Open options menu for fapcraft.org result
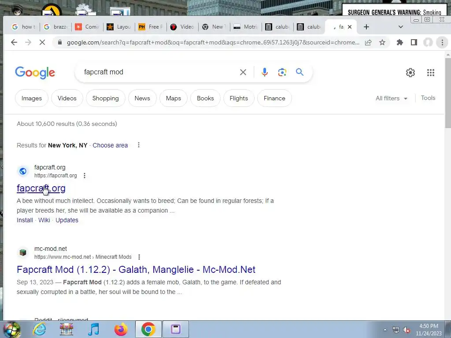 point(85,176)
